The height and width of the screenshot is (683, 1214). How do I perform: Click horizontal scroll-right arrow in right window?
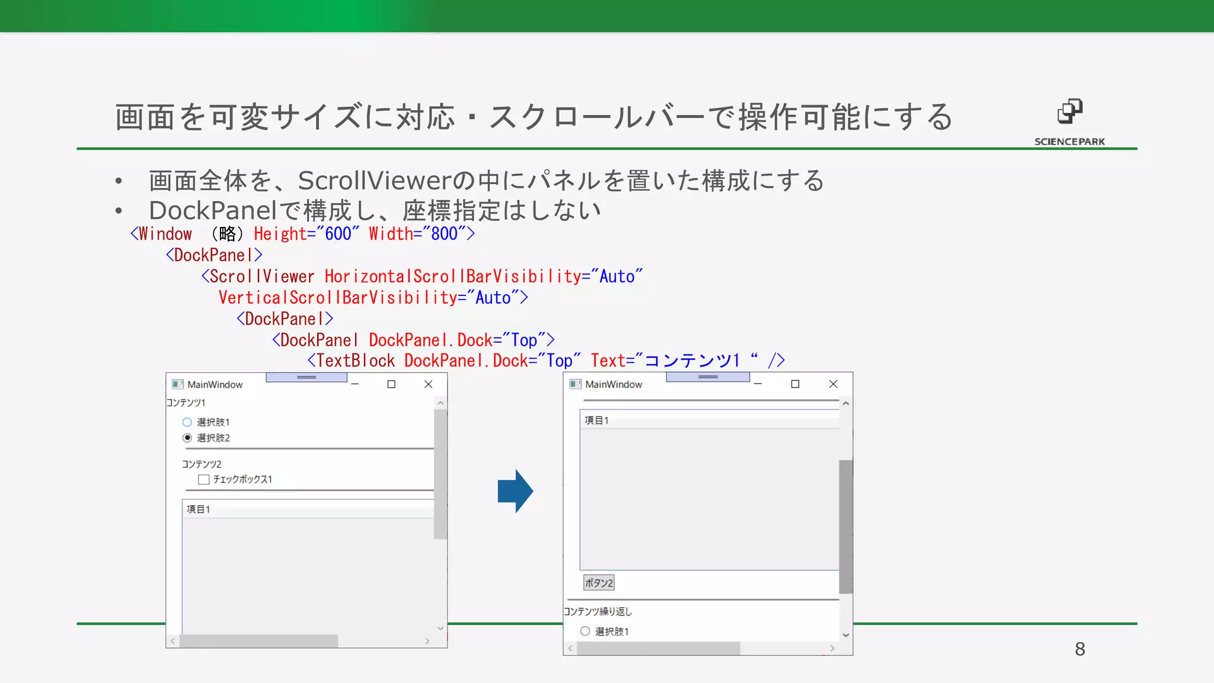(x=832, y=648)
